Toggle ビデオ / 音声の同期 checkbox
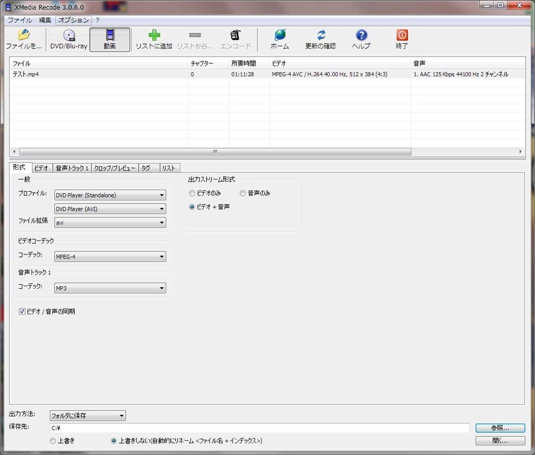Image resolution: width=535 pixels, height=455 pixels. coord(22,311)
